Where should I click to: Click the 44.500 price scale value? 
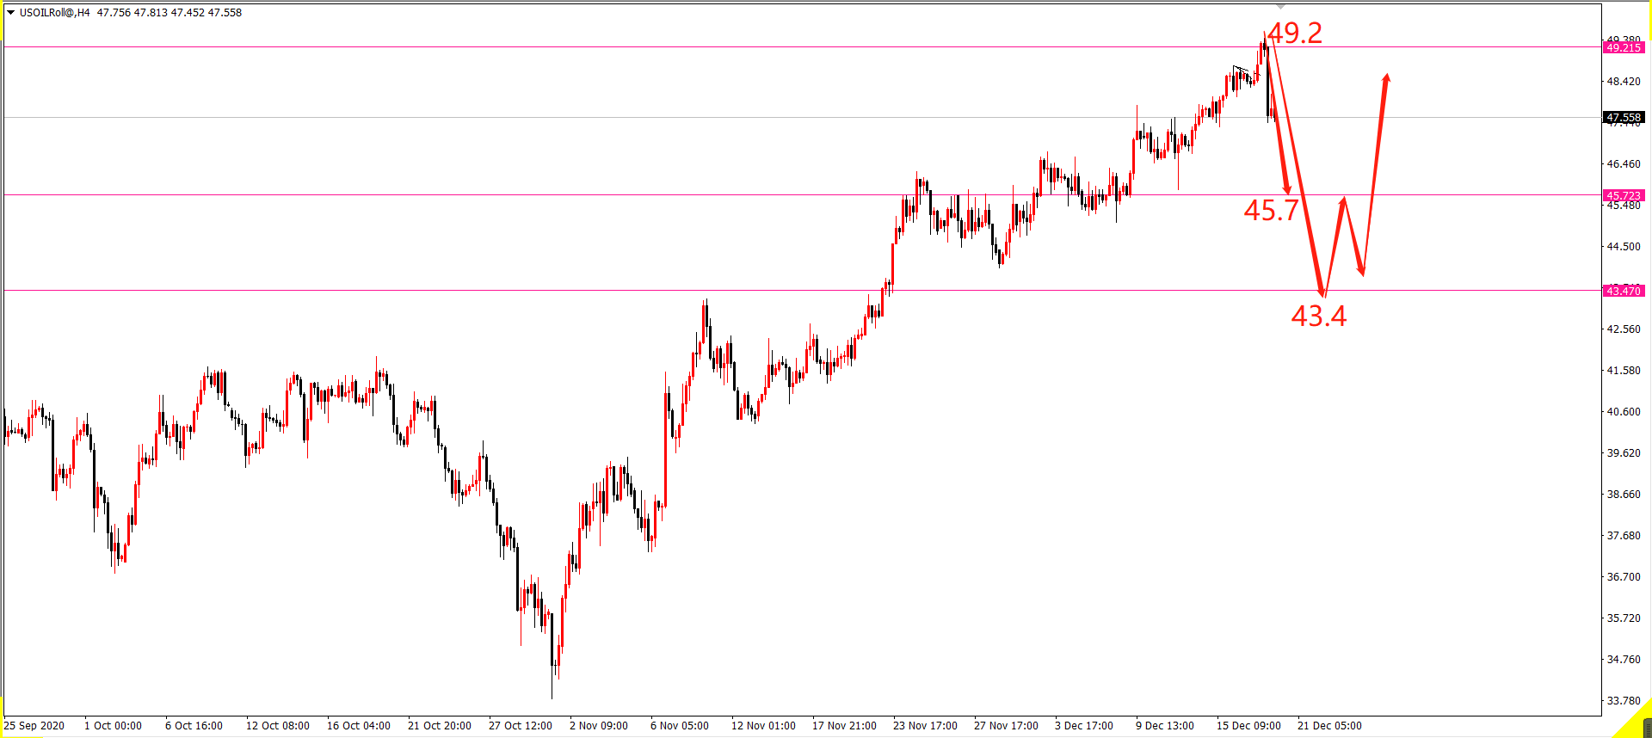tap(1624, 247)
